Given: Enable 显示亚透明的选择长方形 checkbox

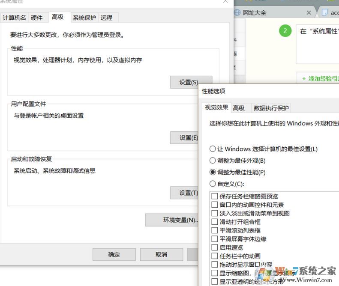Looking at the screenshot, I should [x=214, y=281].
